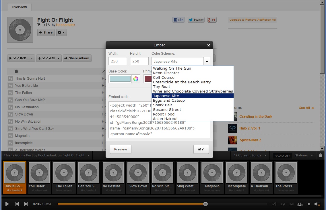This screenshot has height=210, width=326.
Task: Toggle shuffle icon in player bar
Action: coord(274,204)
